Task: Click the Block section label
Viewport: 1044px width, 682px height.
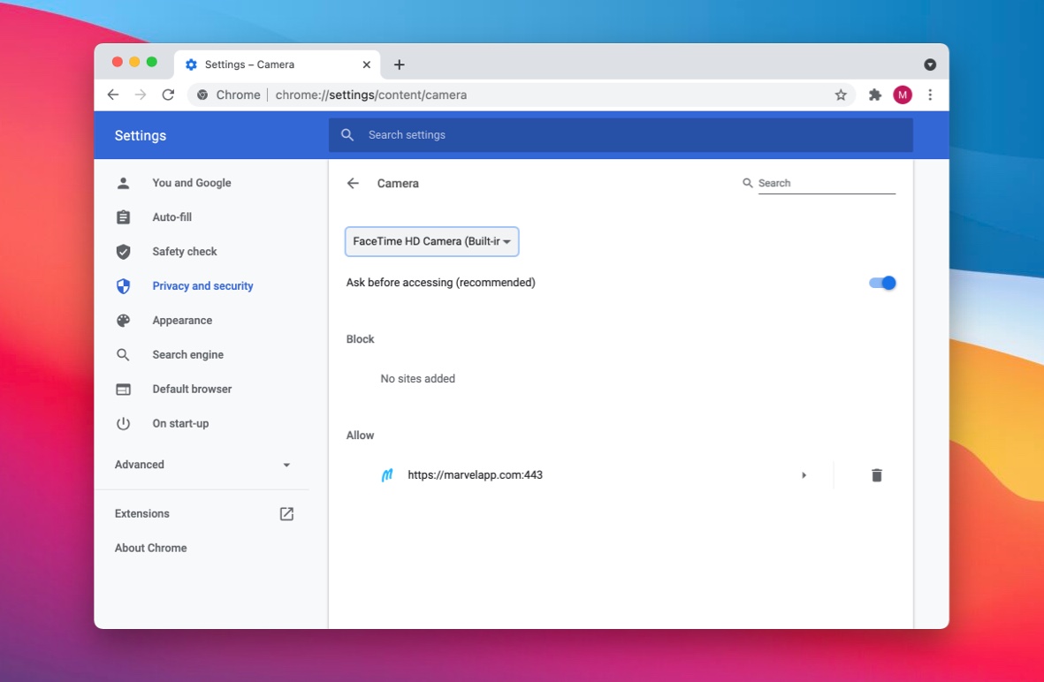Action: point(360,338)
